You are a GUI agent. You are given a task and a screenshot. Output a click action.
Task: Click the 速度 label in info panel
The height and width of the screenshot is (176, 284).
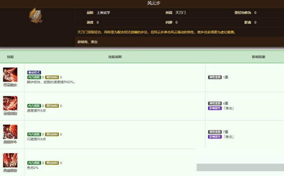click(x=90, y=22)
